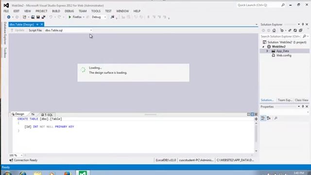The image size is (311, 175).
Task: Open the Toolbox side tab
Action: click(x=5, y=52)
